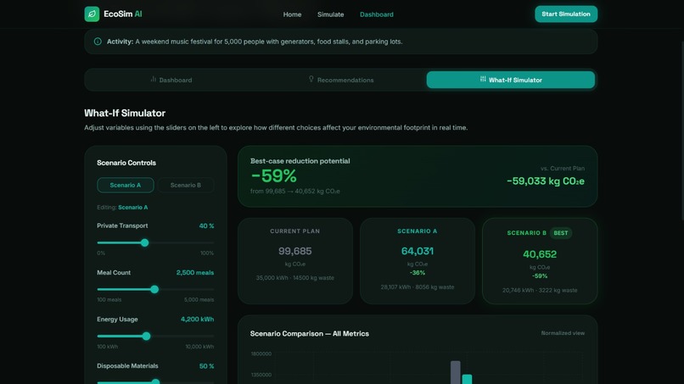Click the lightbulb icon on Recommendations tab

click(x=311, y=80)
